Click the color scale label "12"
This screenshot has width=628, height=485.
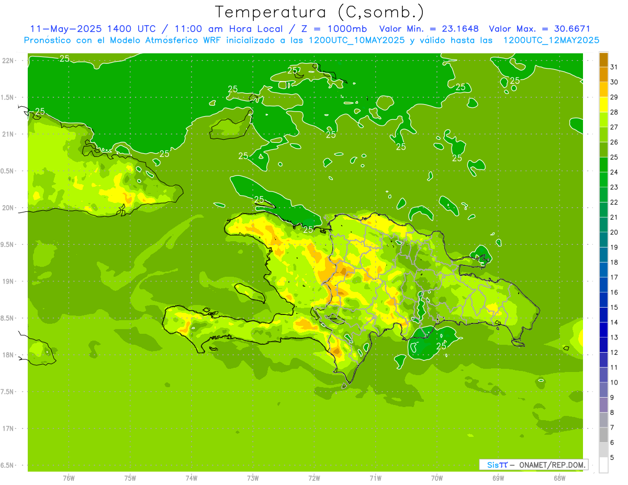pyautogui.click(x=614, y=353)
